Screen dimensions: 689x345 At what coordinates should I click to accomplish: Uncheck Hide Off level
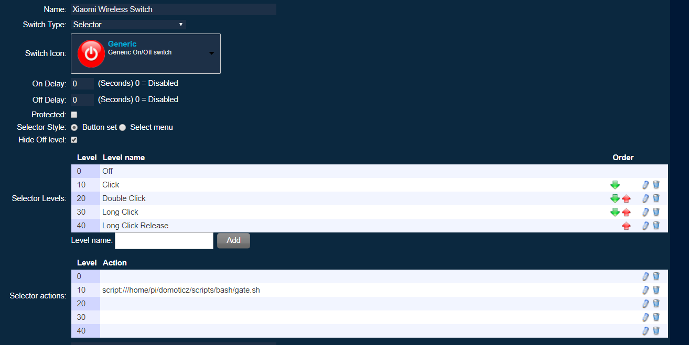[74, 140]
